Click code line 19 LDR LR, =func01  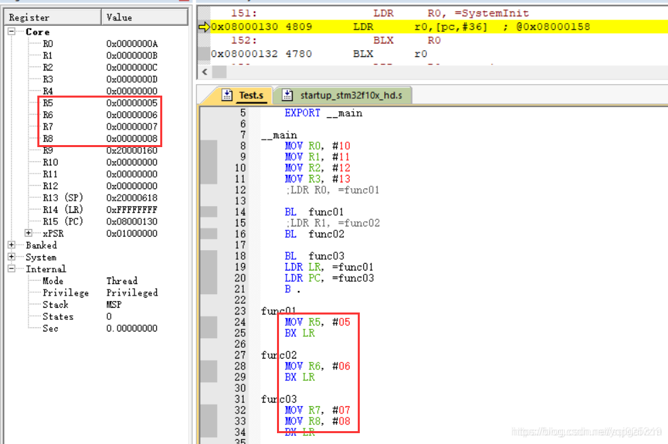329,267
